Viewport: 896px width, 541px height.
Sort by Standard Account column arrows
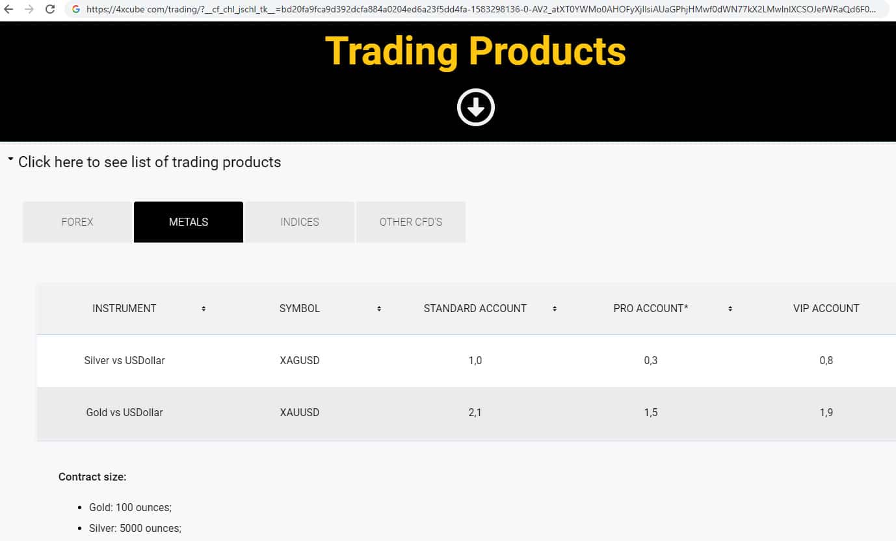555,309
